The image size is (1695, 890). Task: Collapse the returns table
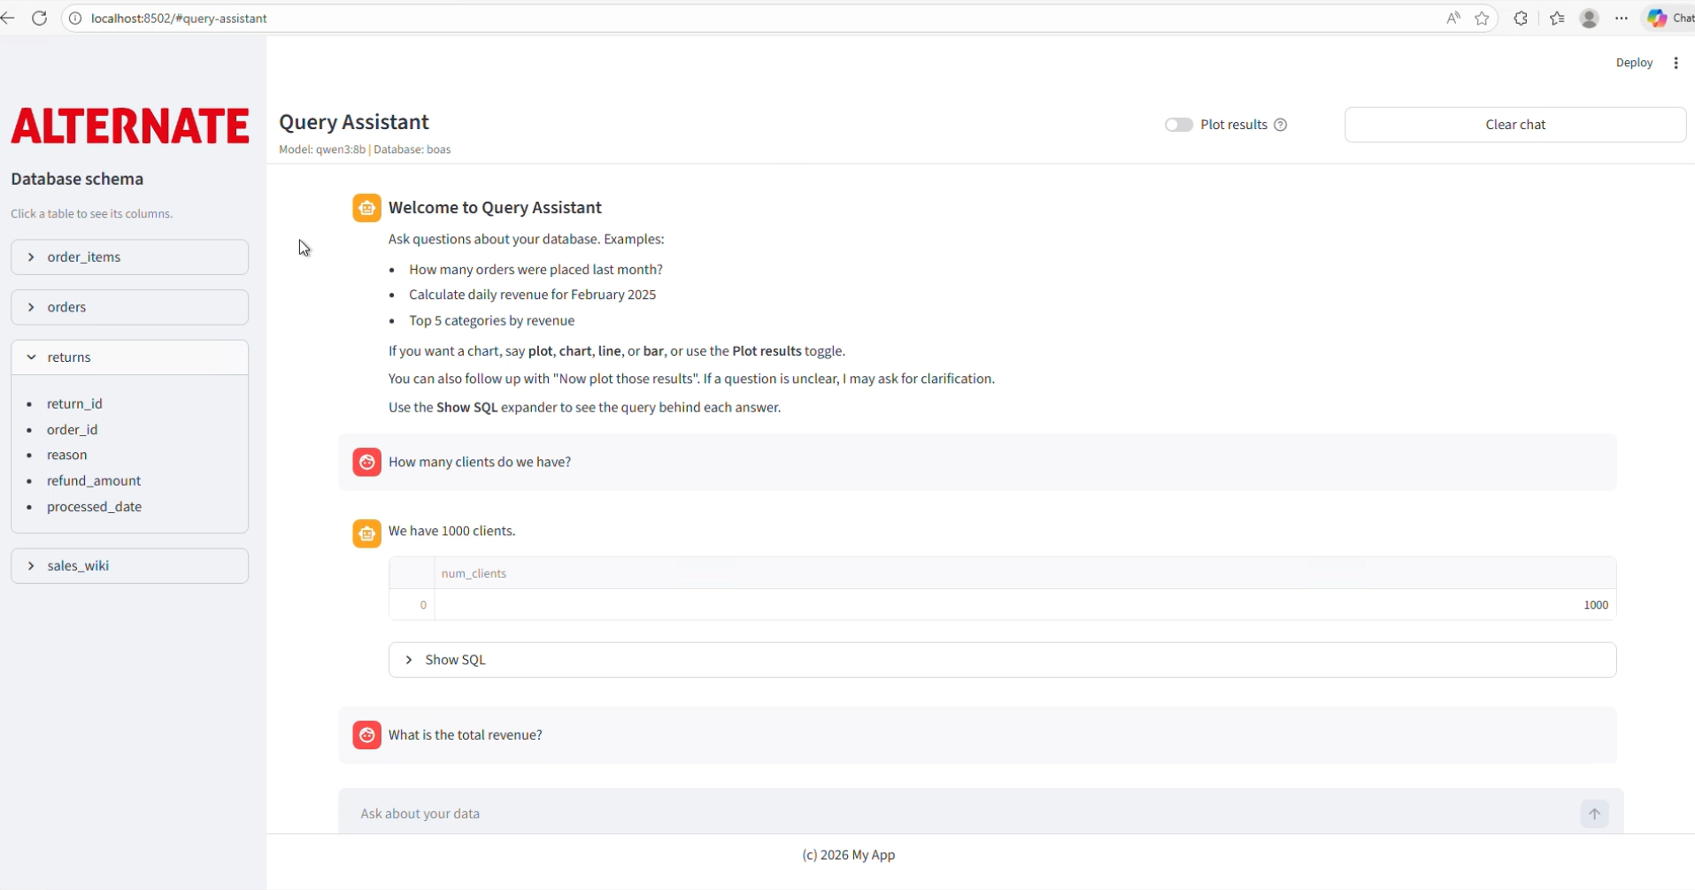click(130, 357)
